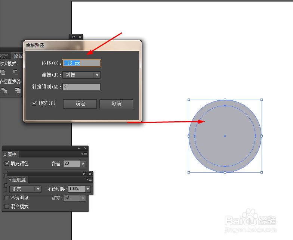
Task: Select the 透明度 panel tab
Action: pos(18,180)
